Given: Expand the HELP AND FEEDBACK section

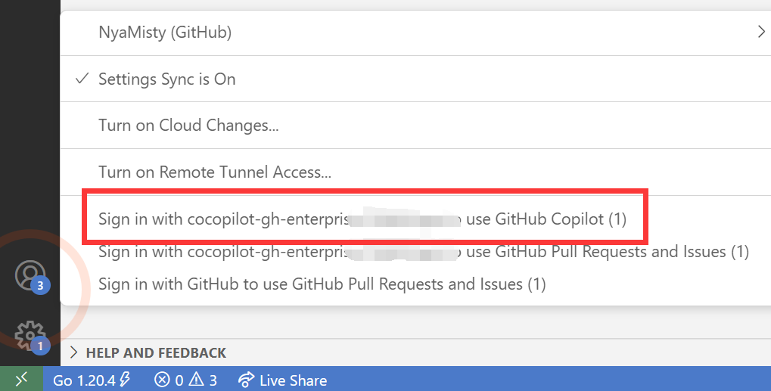Looking at the screenshot, I should 74,352.
